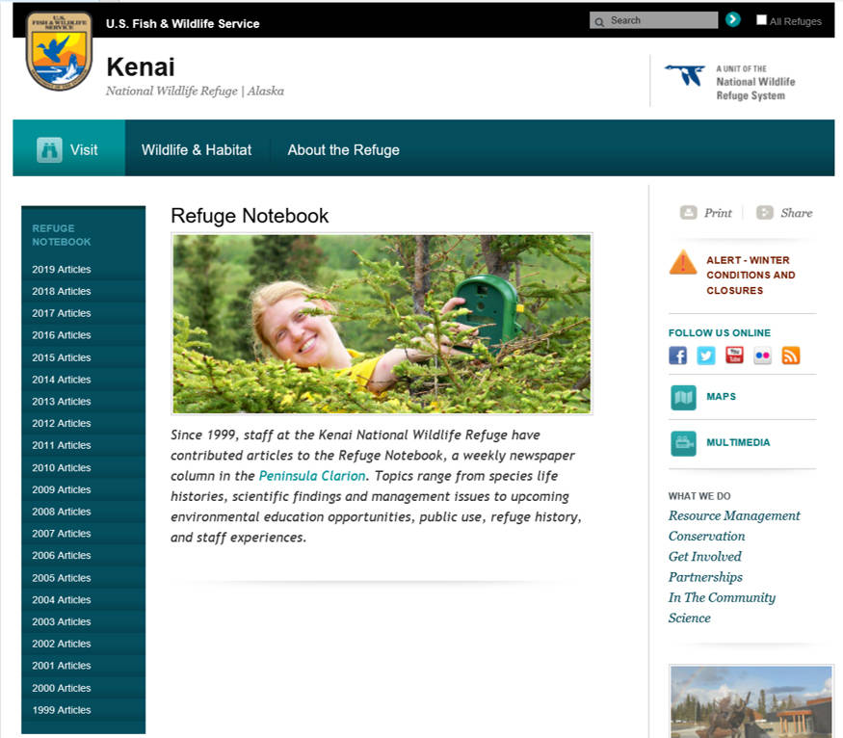843x738 pixels.
Task: Open the Wildlife & Habitat menu
Action: point(197,150)
